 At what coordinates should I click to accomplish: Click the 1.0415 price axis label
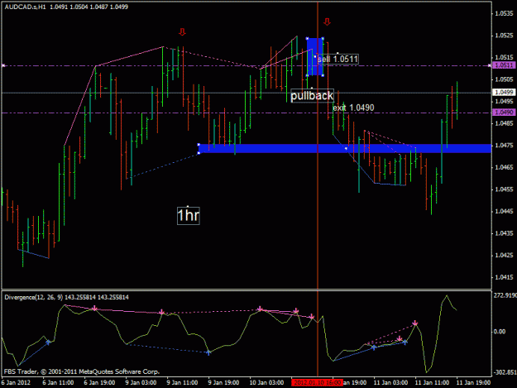pyautogui.click(x=504, y=277)
